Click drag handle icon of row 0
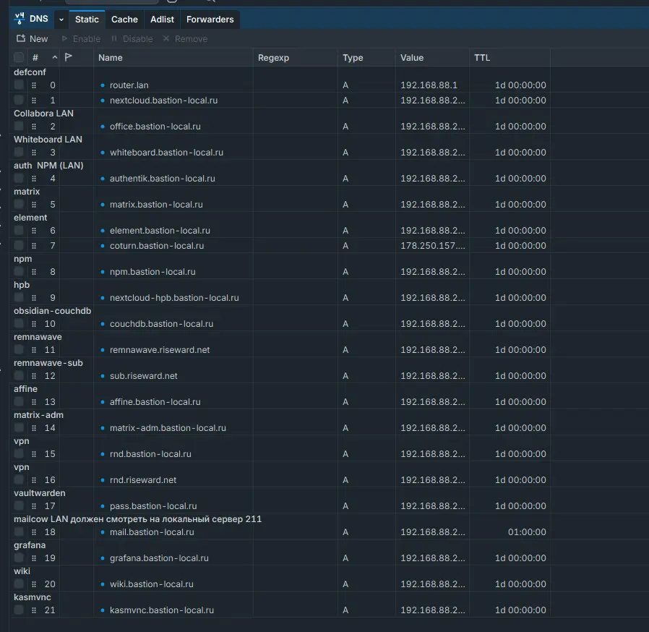Viewport: 649px width, 632px height. [34, 85]
